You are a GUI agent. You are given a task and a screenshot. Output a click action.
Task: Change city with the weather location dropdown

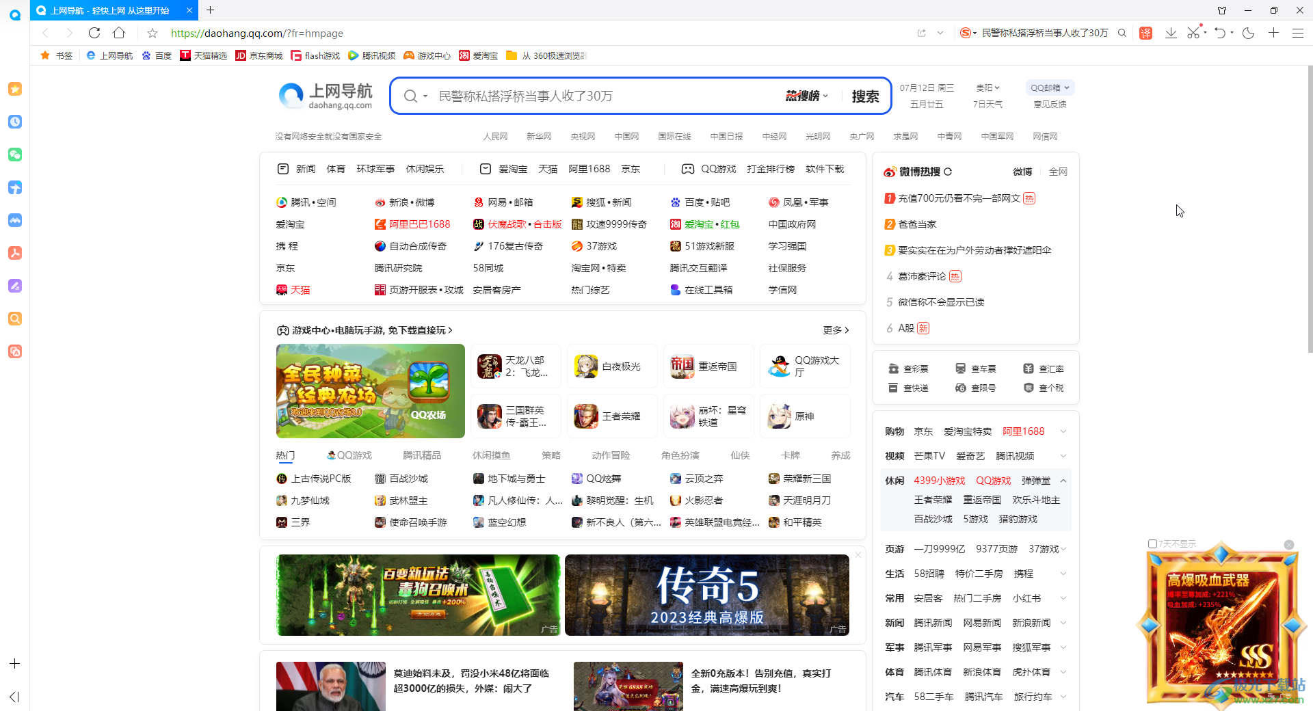point(988,88)
